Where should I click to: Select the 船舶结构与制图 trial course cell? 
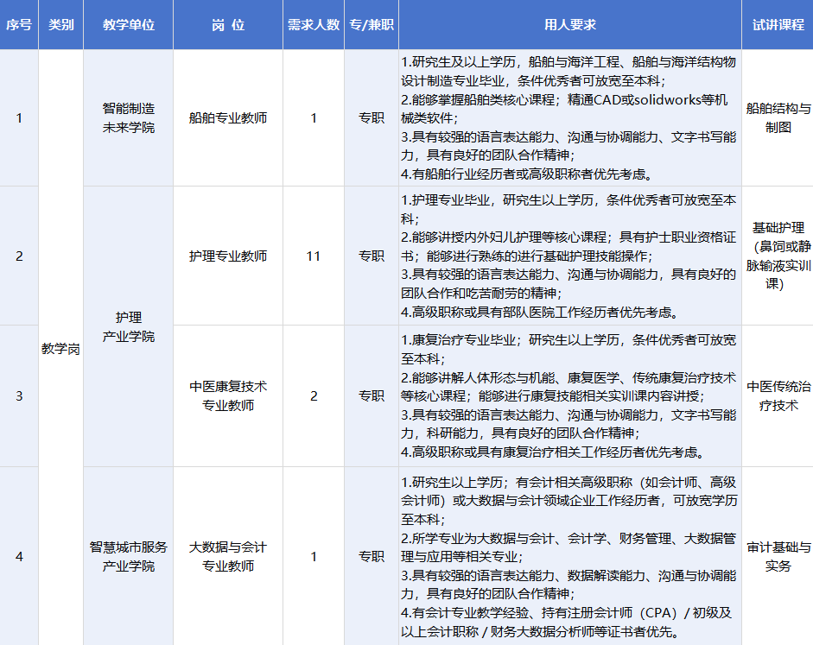pos(778,118)
